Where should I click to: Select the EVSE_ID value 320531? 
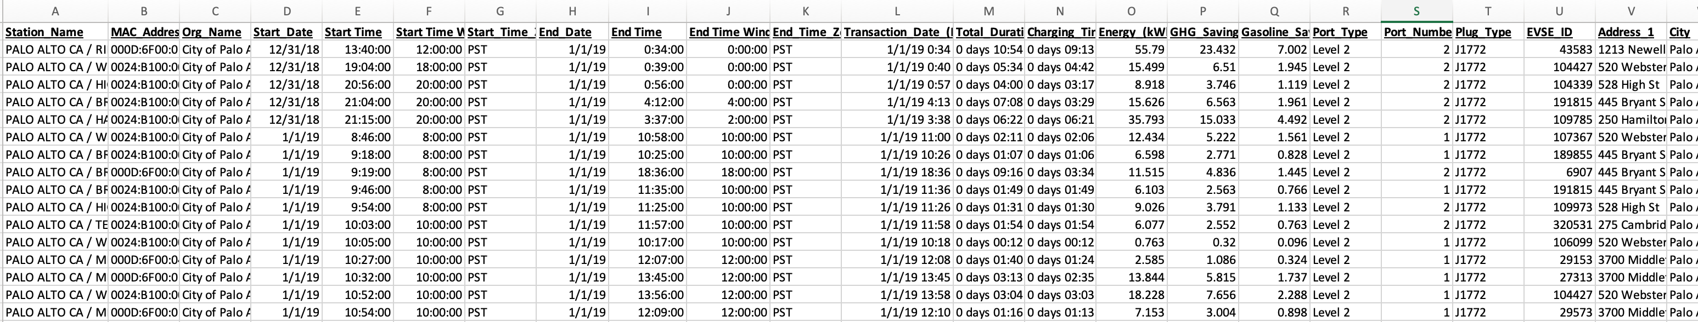[1560, 225]
